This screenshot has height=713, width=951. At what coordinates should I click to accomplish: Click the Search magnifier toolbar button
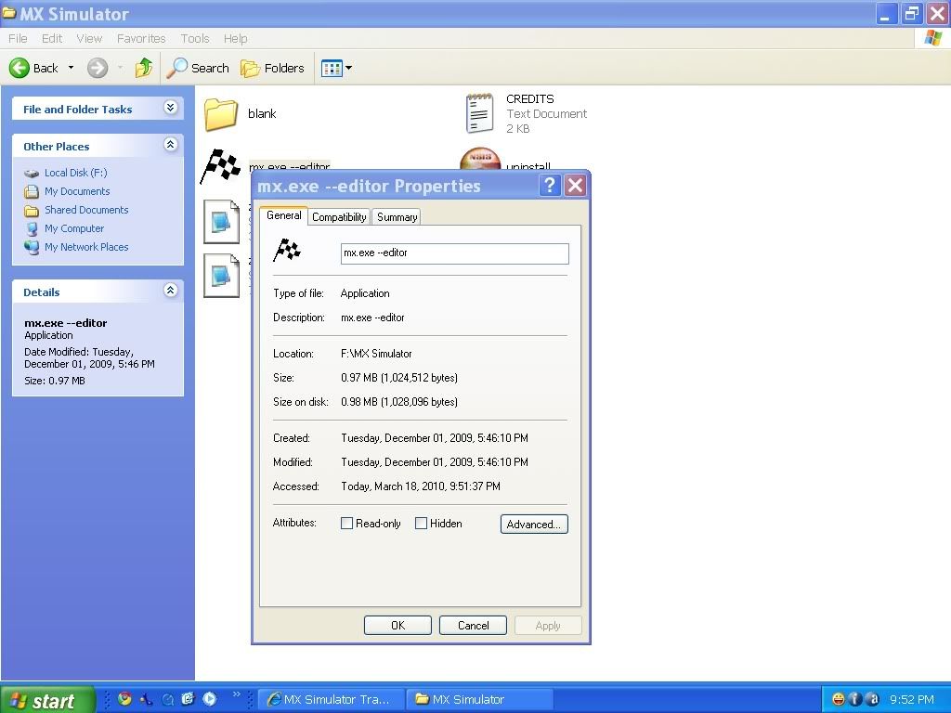pyautogui.click(x=198, y=68)
